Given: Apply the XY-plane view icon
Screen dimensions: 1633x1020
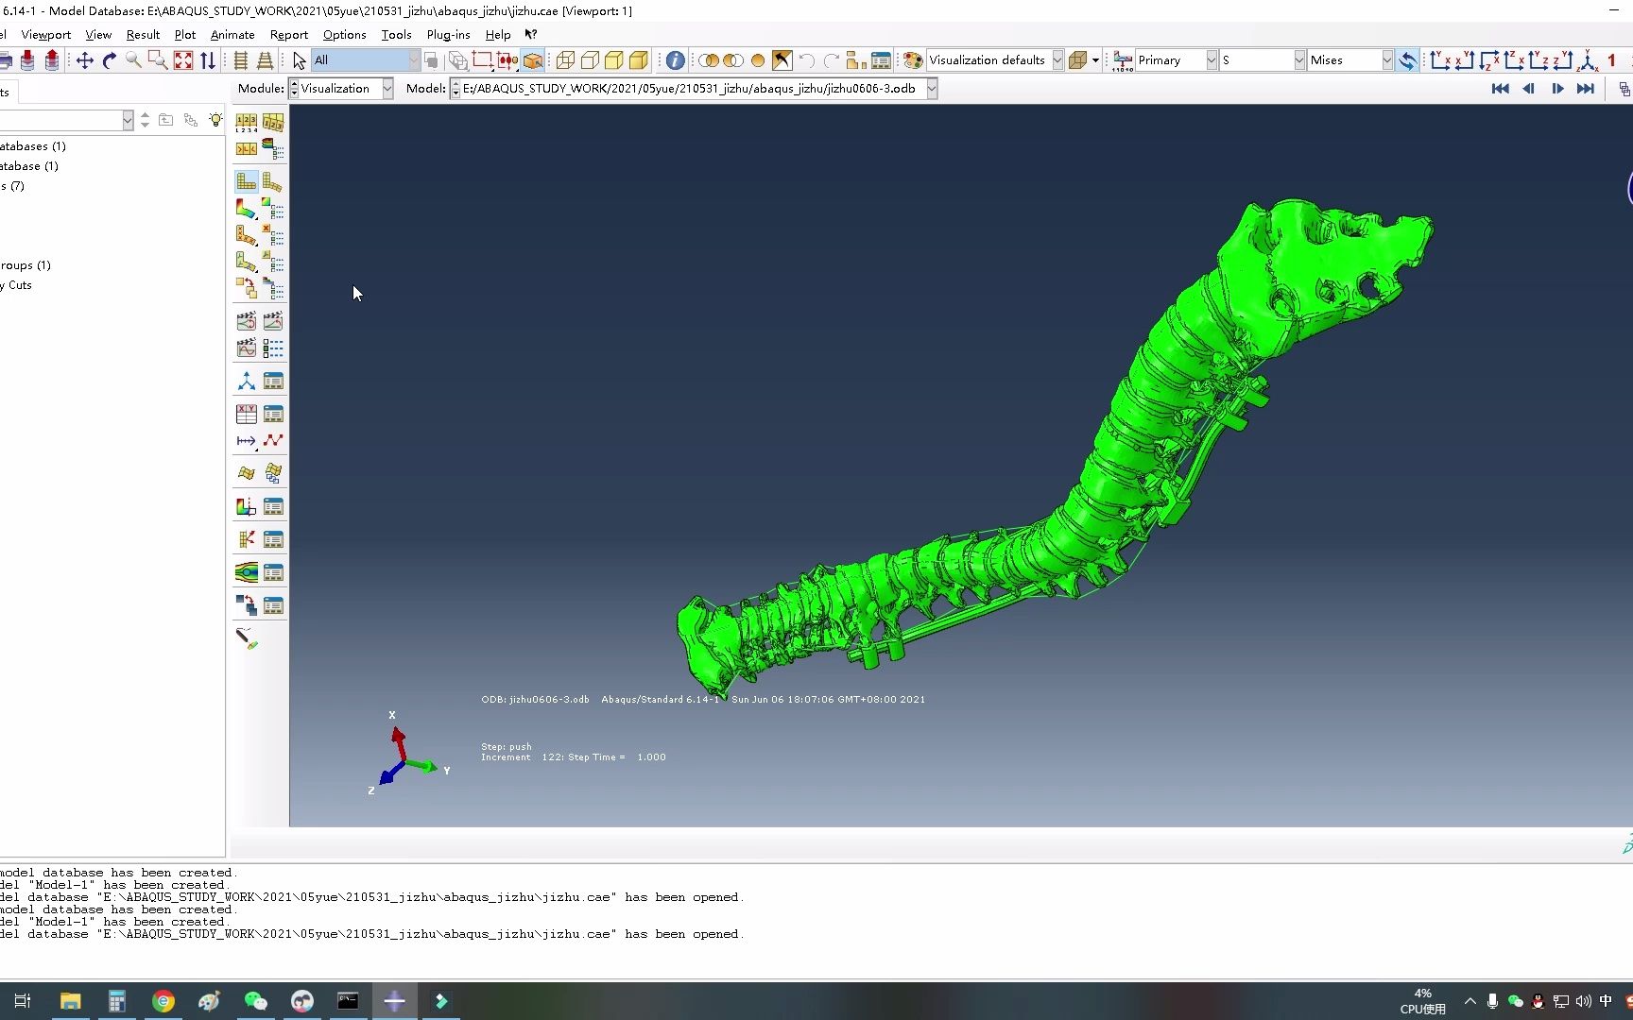Looking at the screenshot, I should tap(1440, 60).
